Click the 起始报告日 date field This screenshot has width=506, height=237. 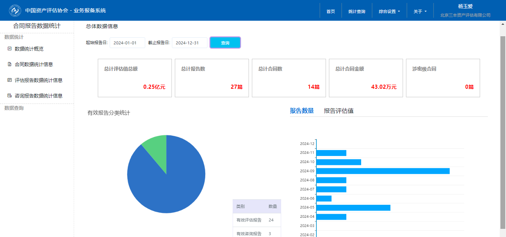point(127,43)
